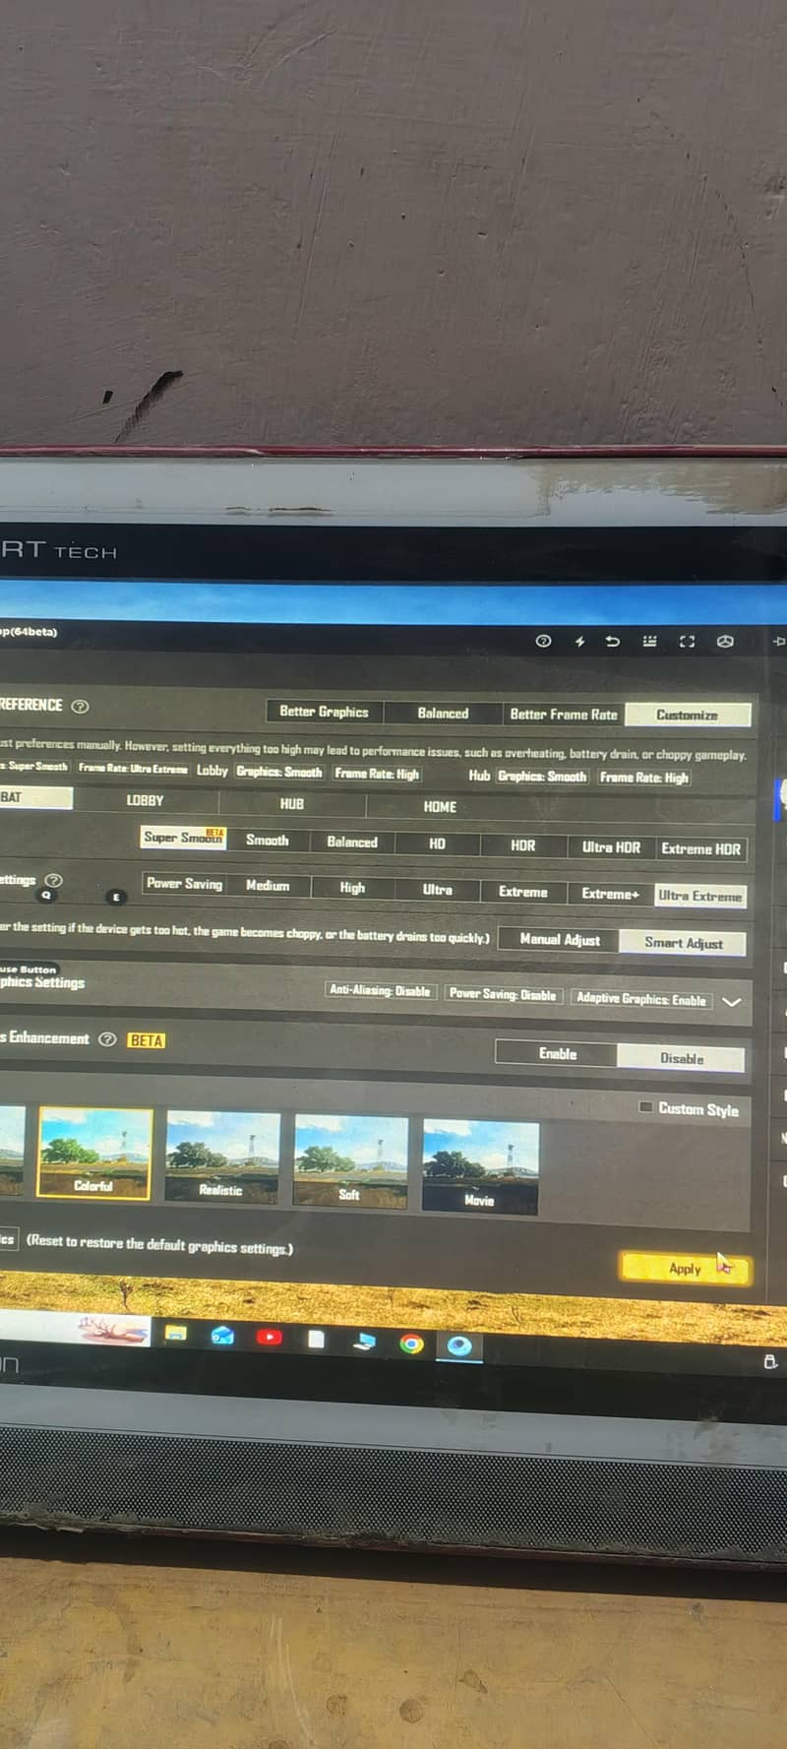Switch to the Home tab
Image resolution: width=787 pixels, height=1749 pixels.
[440, 807]
